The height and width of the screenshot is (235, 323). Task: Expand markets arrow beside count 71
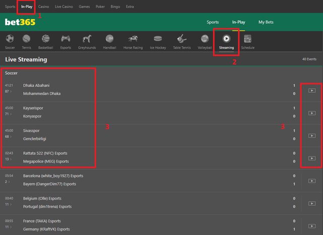[x=11, y=114]
